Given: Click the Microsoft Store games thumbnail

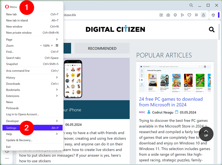Looking at the screenshot, I should (175, 78).
